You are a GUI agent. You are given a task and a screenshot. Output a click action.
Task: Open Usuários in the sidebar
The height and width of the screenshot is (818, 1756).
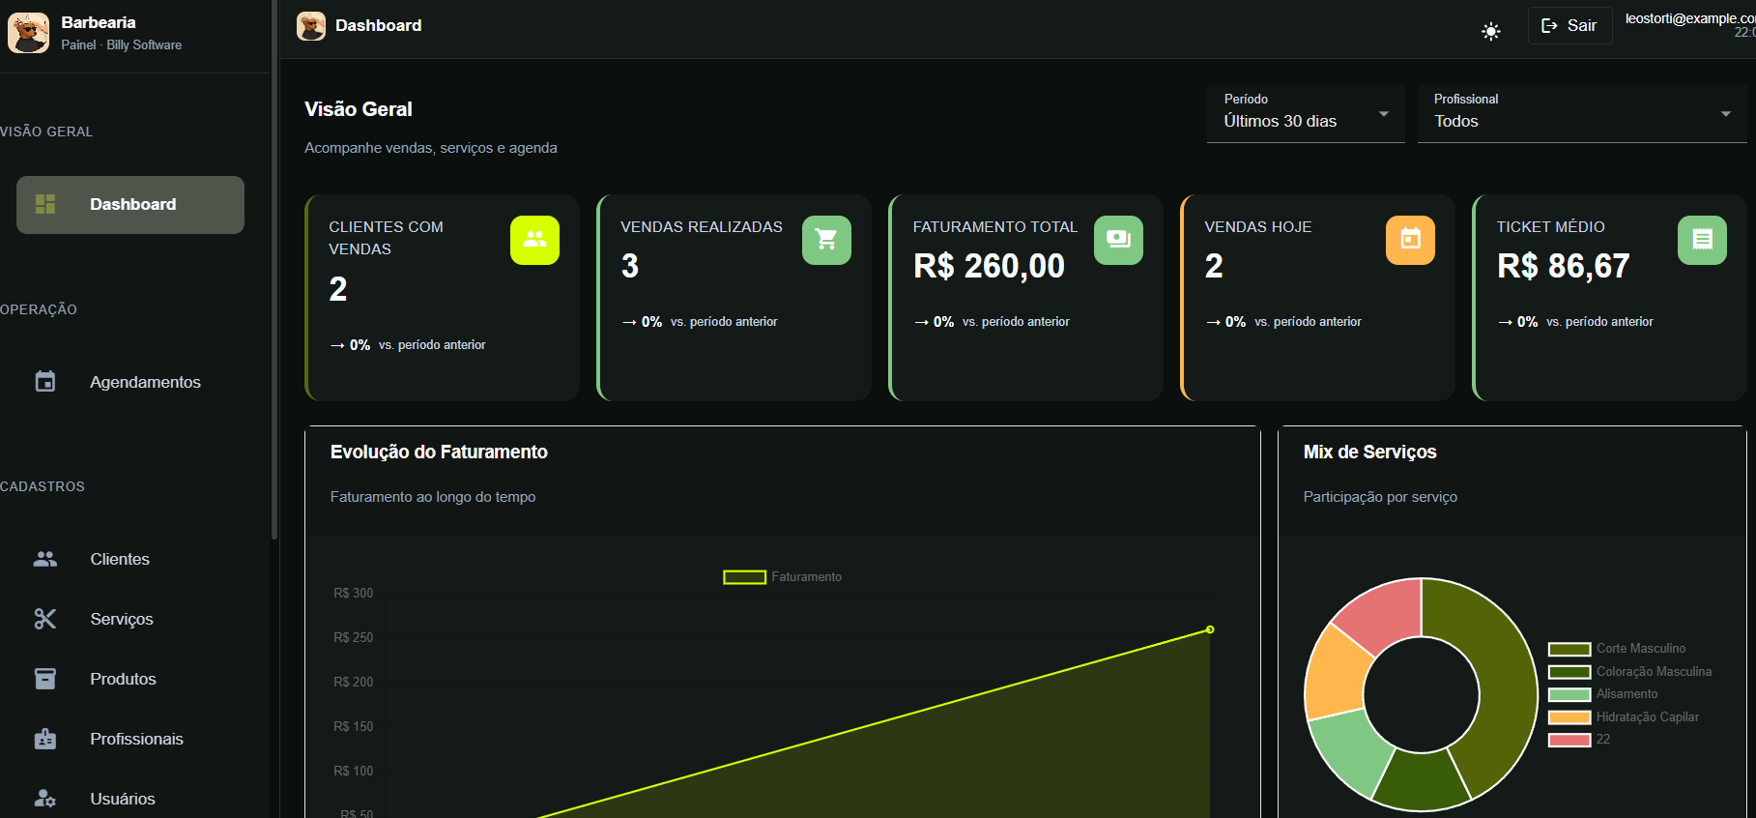(x=130, y=799)
